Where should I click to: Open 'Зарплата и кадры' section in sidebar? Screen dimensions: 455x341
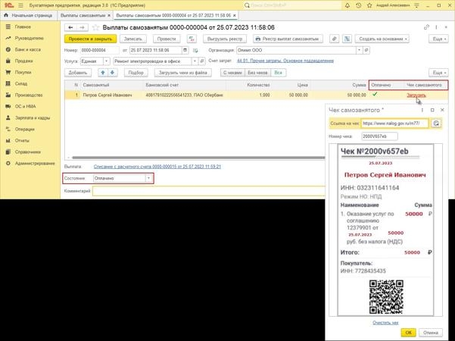pyautogui.click(x=32, y=117)
